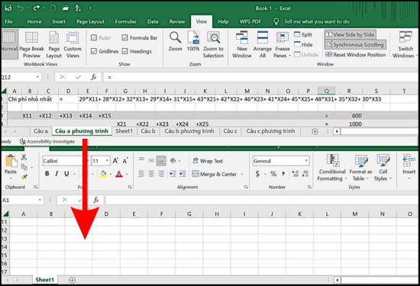Open the Customize Quick Access Toolbar dropdown

pos(91,8)
